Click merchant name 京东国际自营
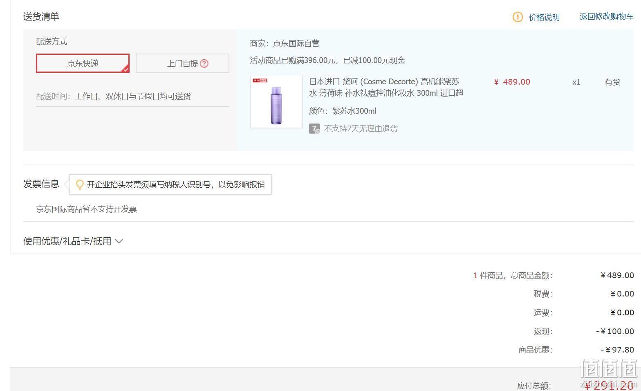Image resolution: width=641 pixels, height=391 pixels. 296,43
